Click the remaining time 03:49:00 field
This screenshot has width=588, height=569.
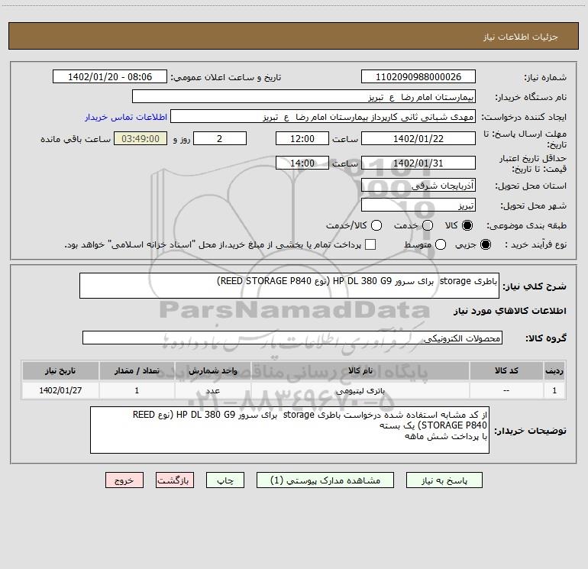click(141, 138)
